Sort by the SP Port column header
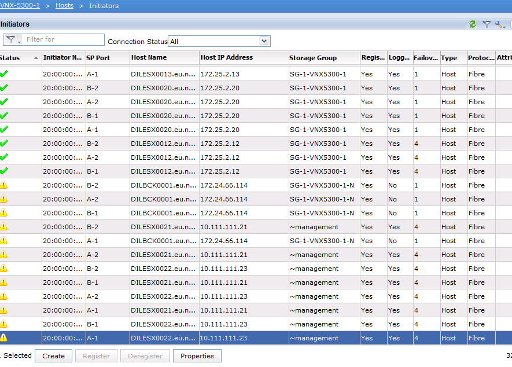The image size is (512, 367). pos(108,58)
